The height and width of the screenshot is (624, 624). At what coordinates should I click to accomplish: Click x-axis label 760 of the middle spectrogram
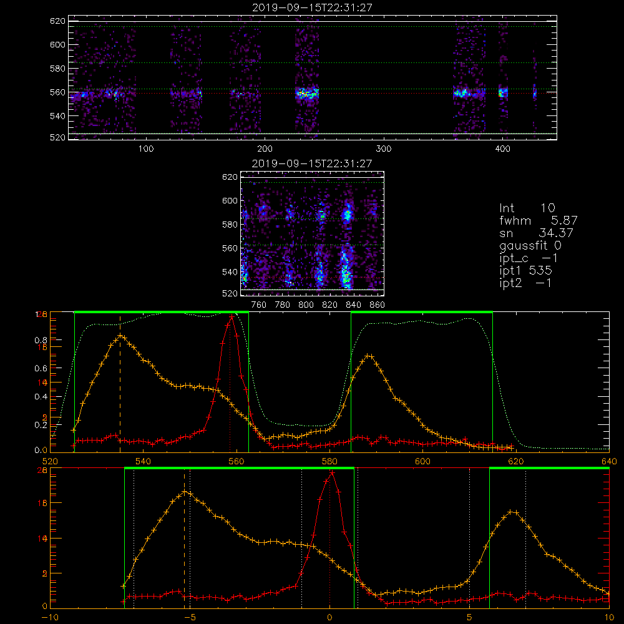pos(259,305)
